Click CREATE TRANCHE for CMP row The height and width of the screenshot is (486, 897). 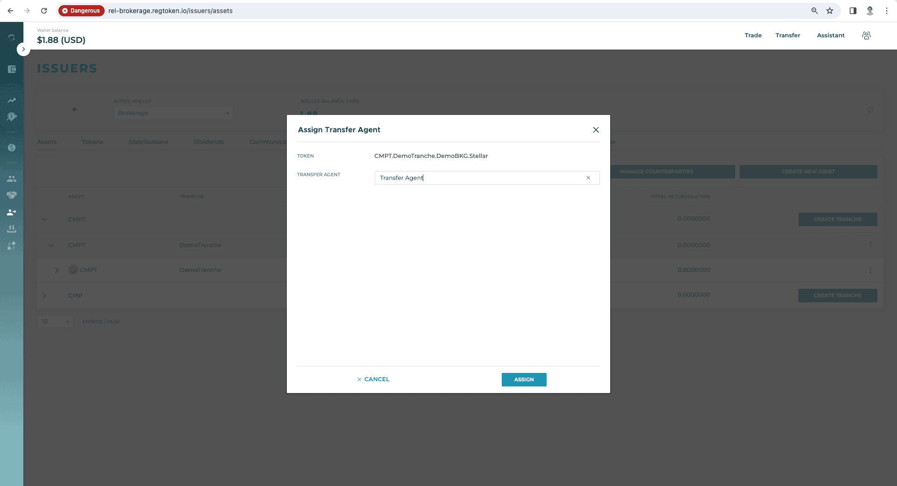point(837,295)
